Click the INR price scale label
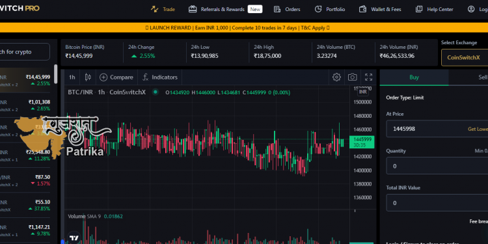This screenshot has height=244, width=488. pyautogui.click(x=363, y=92)
